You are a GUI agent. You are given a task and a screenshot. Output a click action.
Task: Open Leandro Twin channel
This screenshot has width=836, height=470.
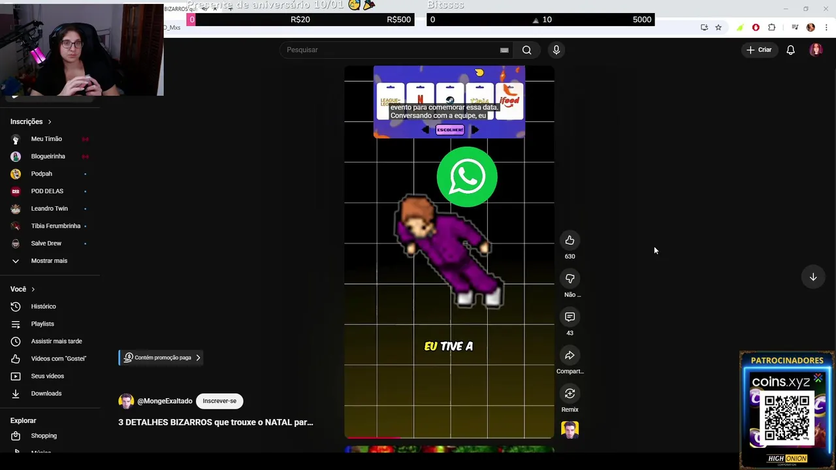coord(50,208)
